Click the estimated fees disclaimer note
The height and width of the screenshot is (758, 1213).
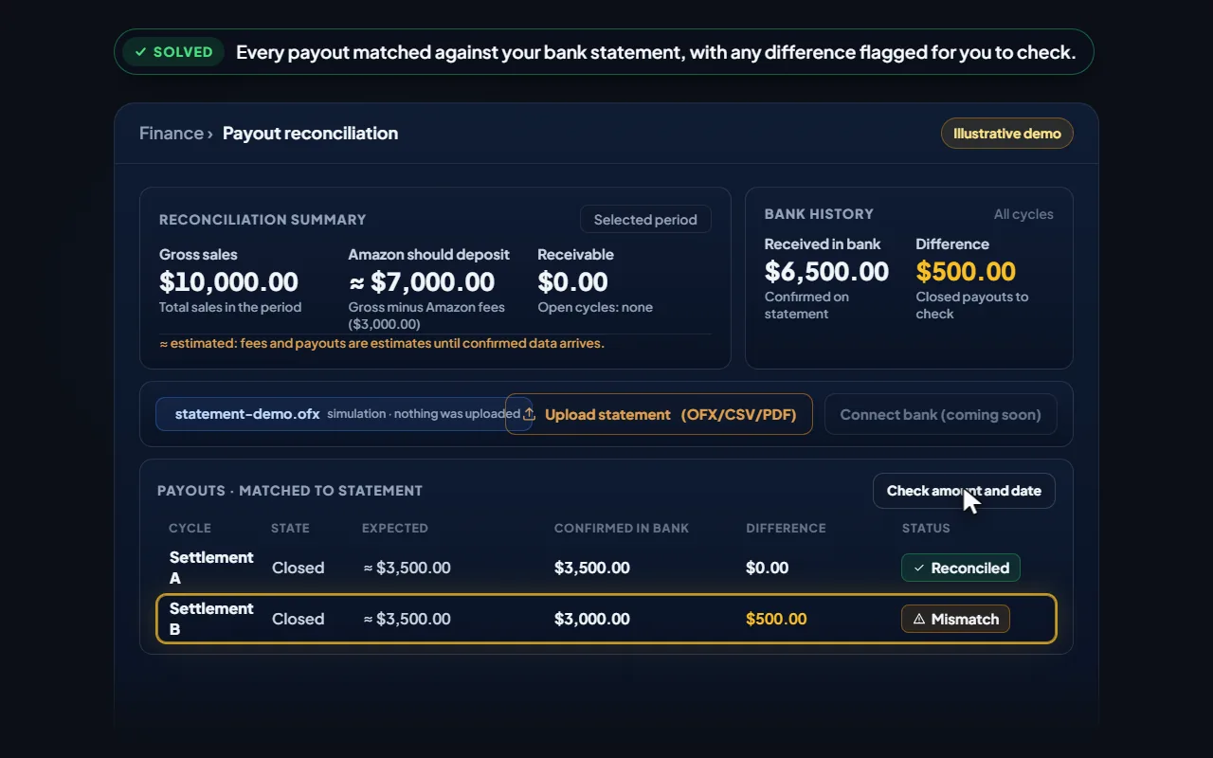[x=382, y=343]
